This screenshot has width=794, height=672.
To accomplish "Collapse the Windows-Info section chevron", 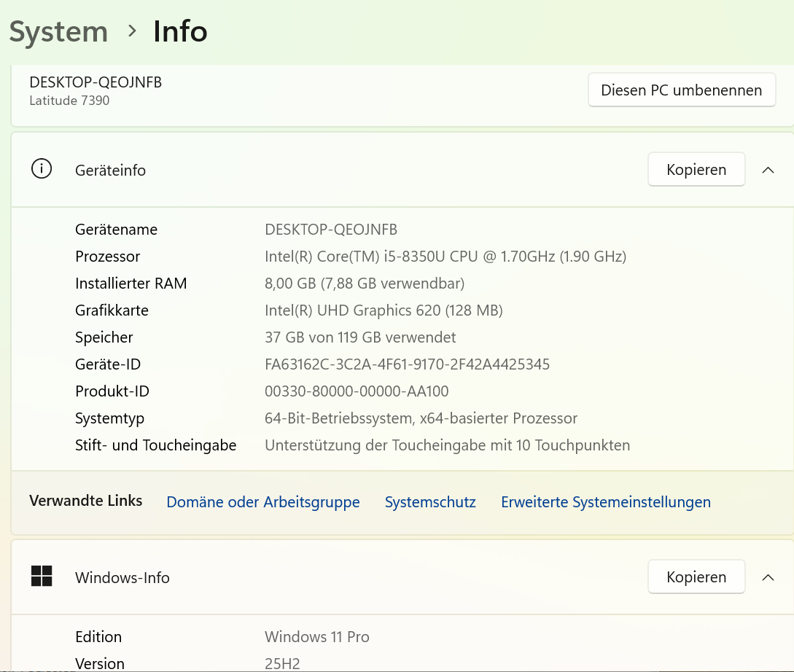I will (x=768, y=577).
